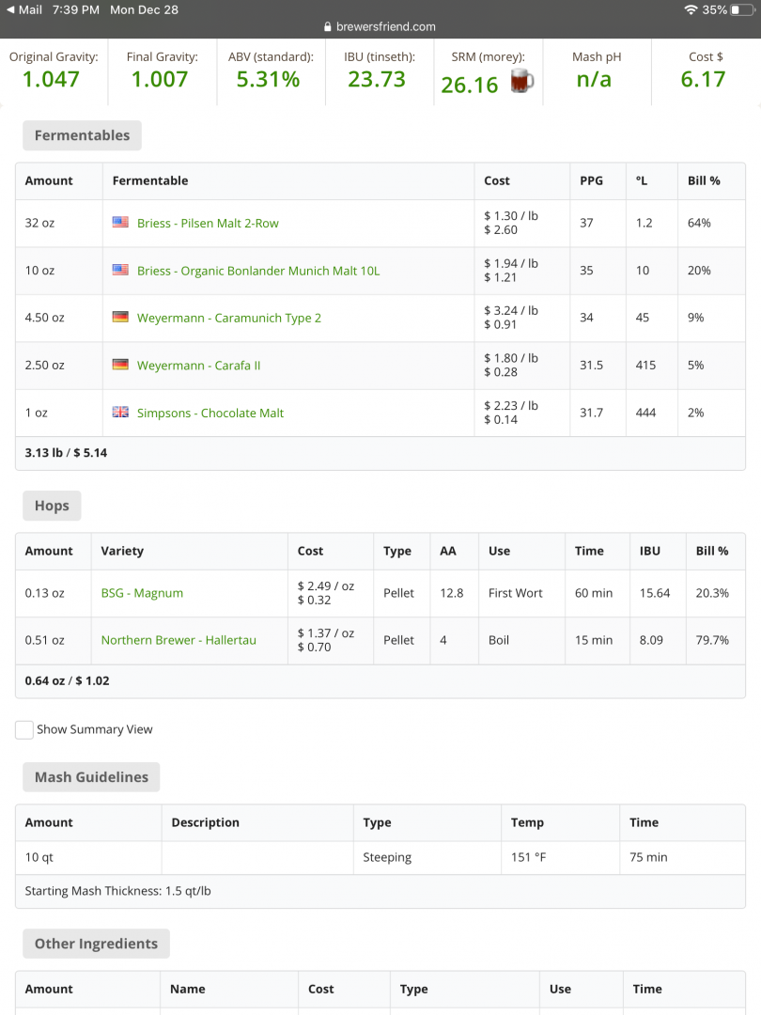Click the Hops section header

pyautogui.click(x=52, y=506)
